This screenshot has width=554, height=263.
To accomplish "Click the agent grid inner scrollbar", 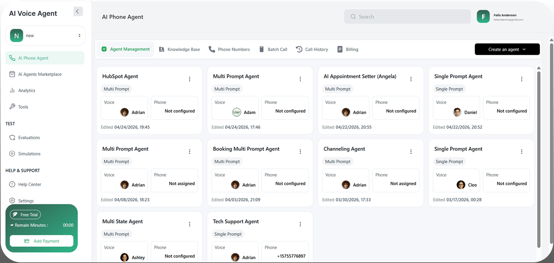I will point(539,159).
